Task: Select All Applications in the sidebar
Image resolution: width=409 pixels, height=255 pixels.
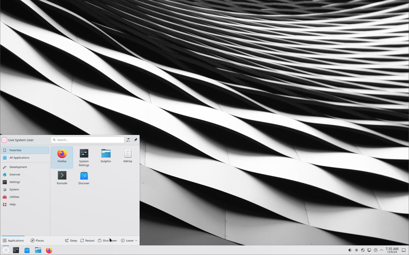Action: tap(19, 158)
